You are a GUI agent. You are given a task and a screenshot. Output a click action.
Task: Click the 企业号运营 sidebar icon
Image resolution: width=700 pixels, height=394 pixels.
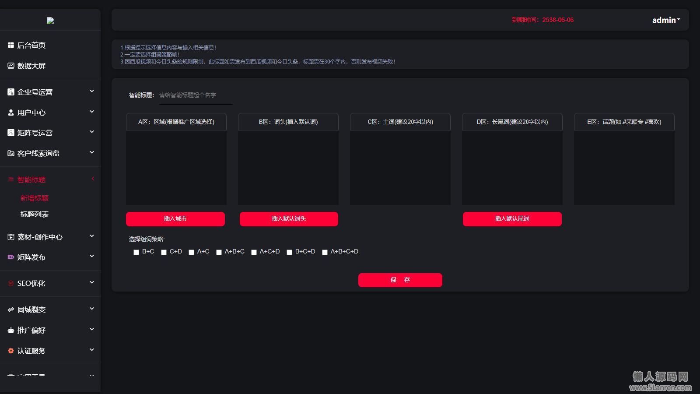click(11, 92)
